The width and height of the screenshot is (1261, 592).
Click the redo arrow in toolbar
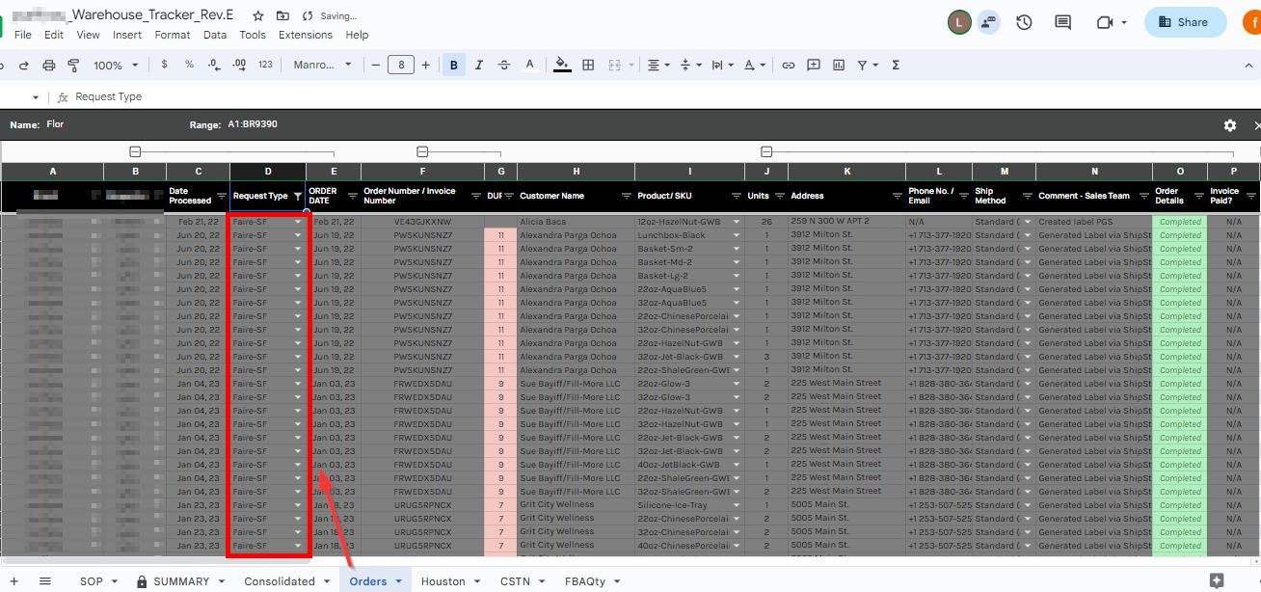click(x=23, y=65)
